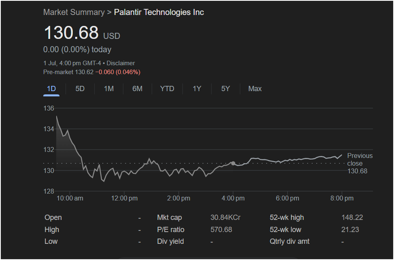This screenshot has width=394, height=260.
Task: Click the 21.23 52-week low value
Action: tap(350, 230)
